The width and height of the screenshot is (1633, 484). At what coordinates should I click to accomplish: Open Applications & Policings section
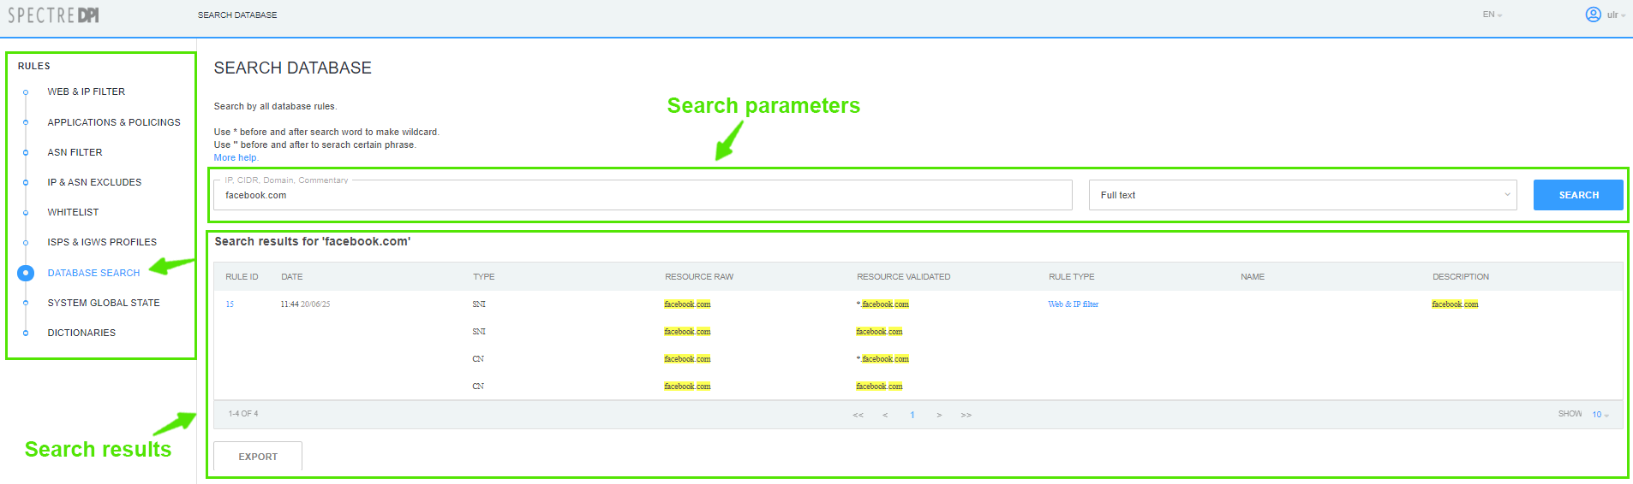click(x=114, y=122)
